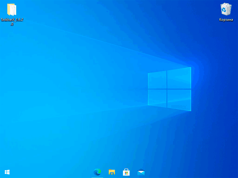Click the Корзина label text
Viewport: 238px width, 178px height.
[x=226, y=20]
